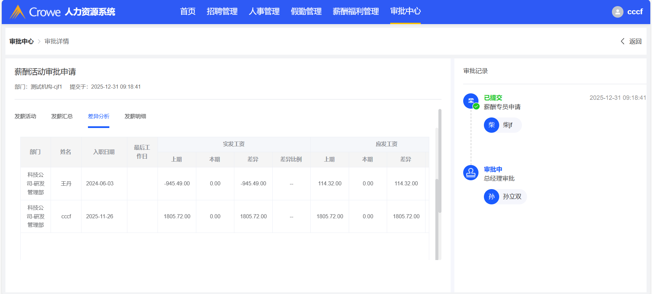
Task: Switch to the 发薪汇总 tab
Action: pyautogui.click(x=62, y=116)
